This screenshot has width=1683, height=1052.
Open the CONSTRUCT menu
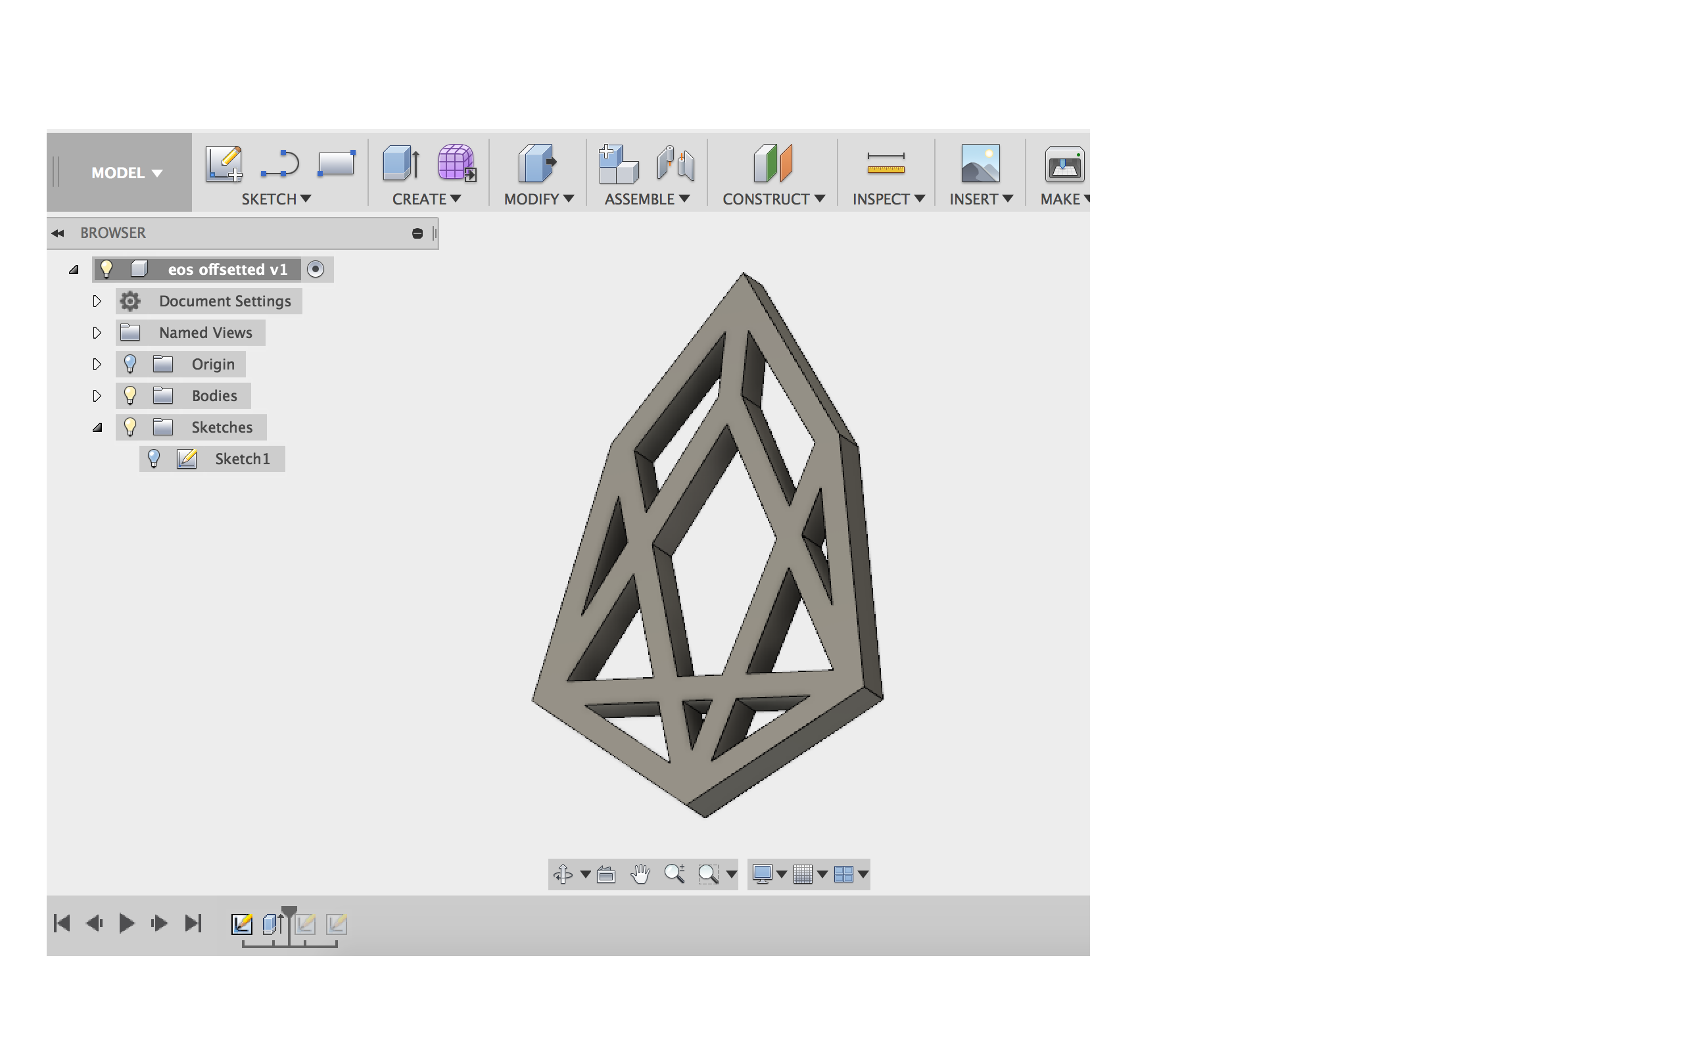(773, 199)
